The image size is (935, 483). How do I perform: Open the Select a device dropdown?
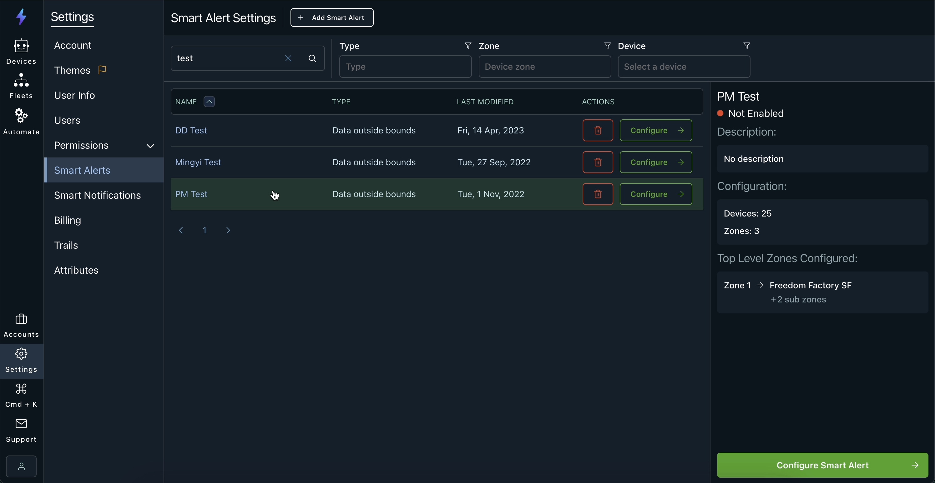(x=684, y=67)
